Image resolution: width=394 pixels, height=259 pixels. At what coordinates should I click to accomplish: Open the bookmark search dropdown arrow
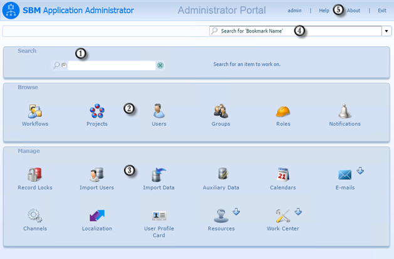[x=386, y=31]
